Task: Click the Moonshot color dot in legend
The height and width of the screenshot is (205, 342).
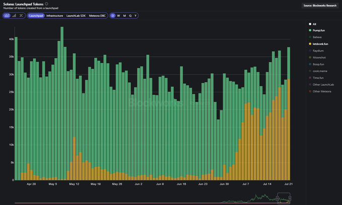Action: (309, 58)
